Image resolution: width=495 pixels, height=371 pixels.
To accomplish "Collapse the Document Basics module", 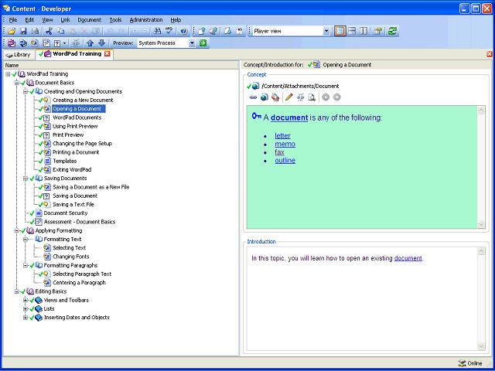I will [17, 83].
